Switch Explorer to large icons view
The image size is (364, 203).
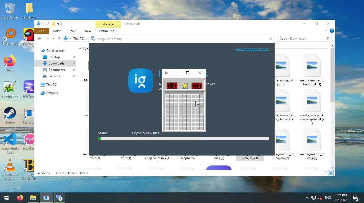[331, 173]
